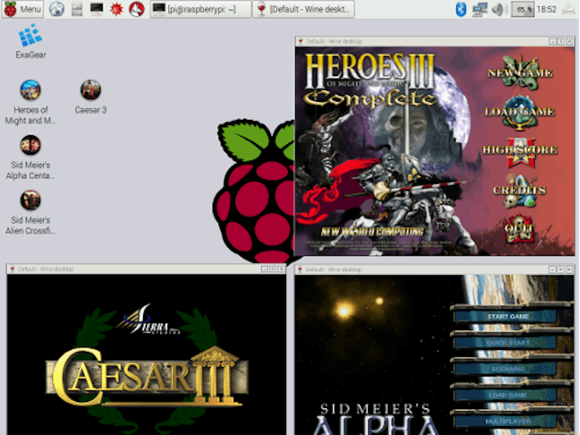The width and height of the screenshot is (580, 435).
Task: Open the terminal launcher on the taskbar
Action: [x=96, y=8]
